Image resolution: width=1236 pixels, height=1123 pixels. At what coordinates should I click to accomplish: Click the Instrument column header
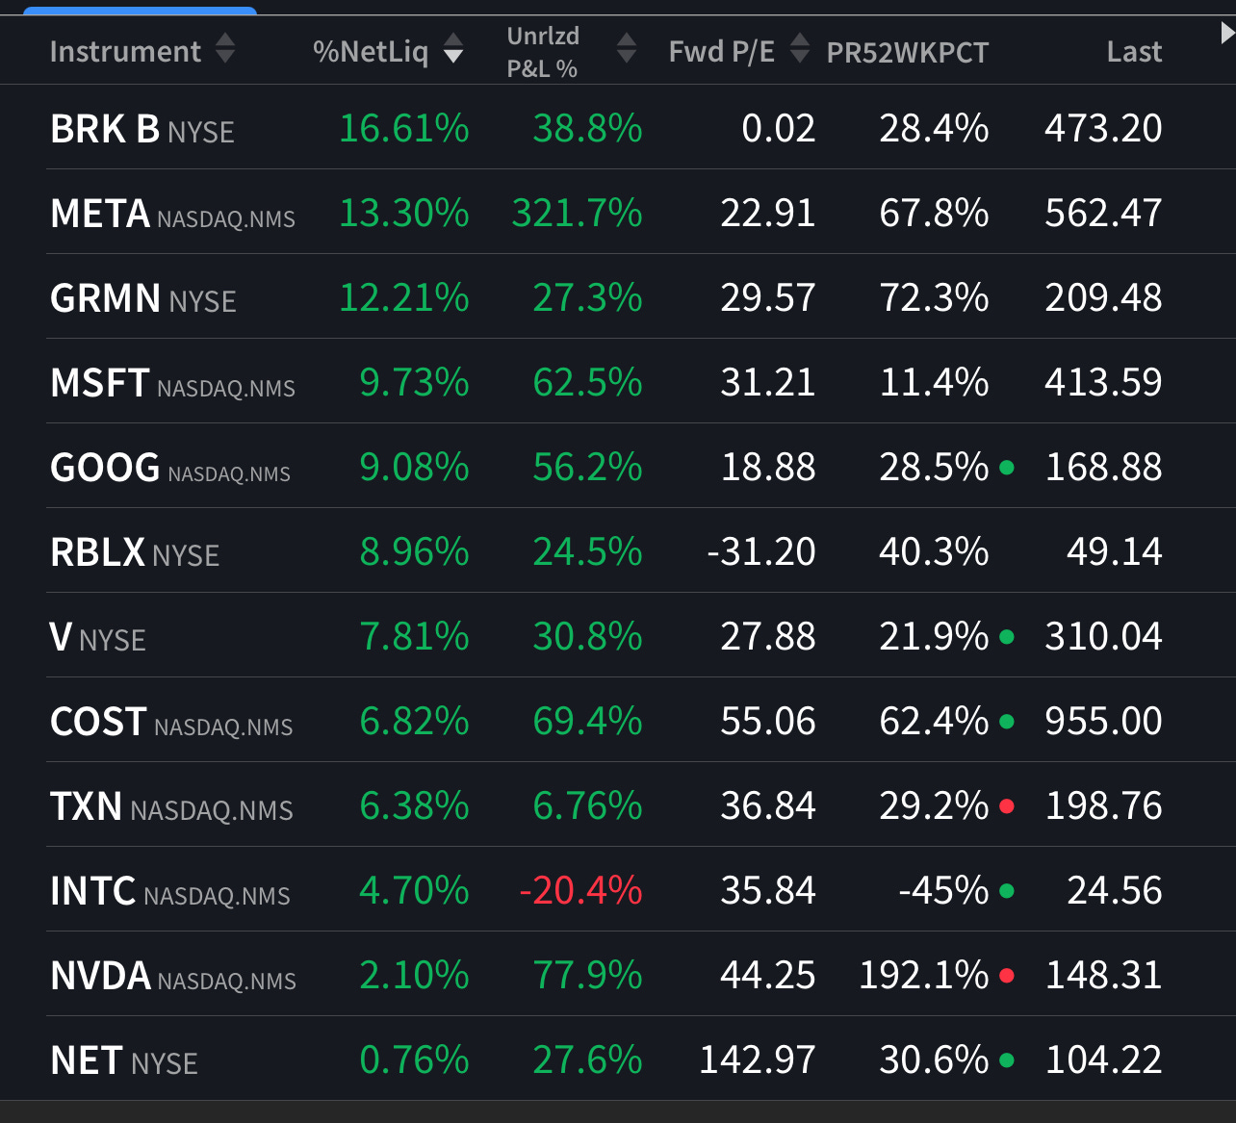[x=125, y=51]
